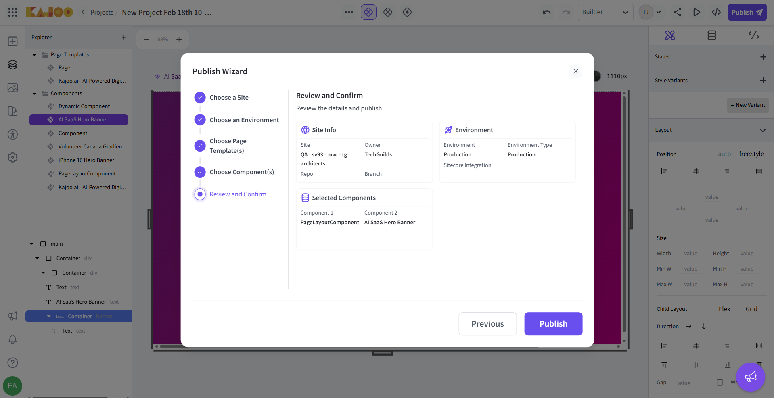
Task: Open the accessibility sidebar icon
Action: click(13, 134)
